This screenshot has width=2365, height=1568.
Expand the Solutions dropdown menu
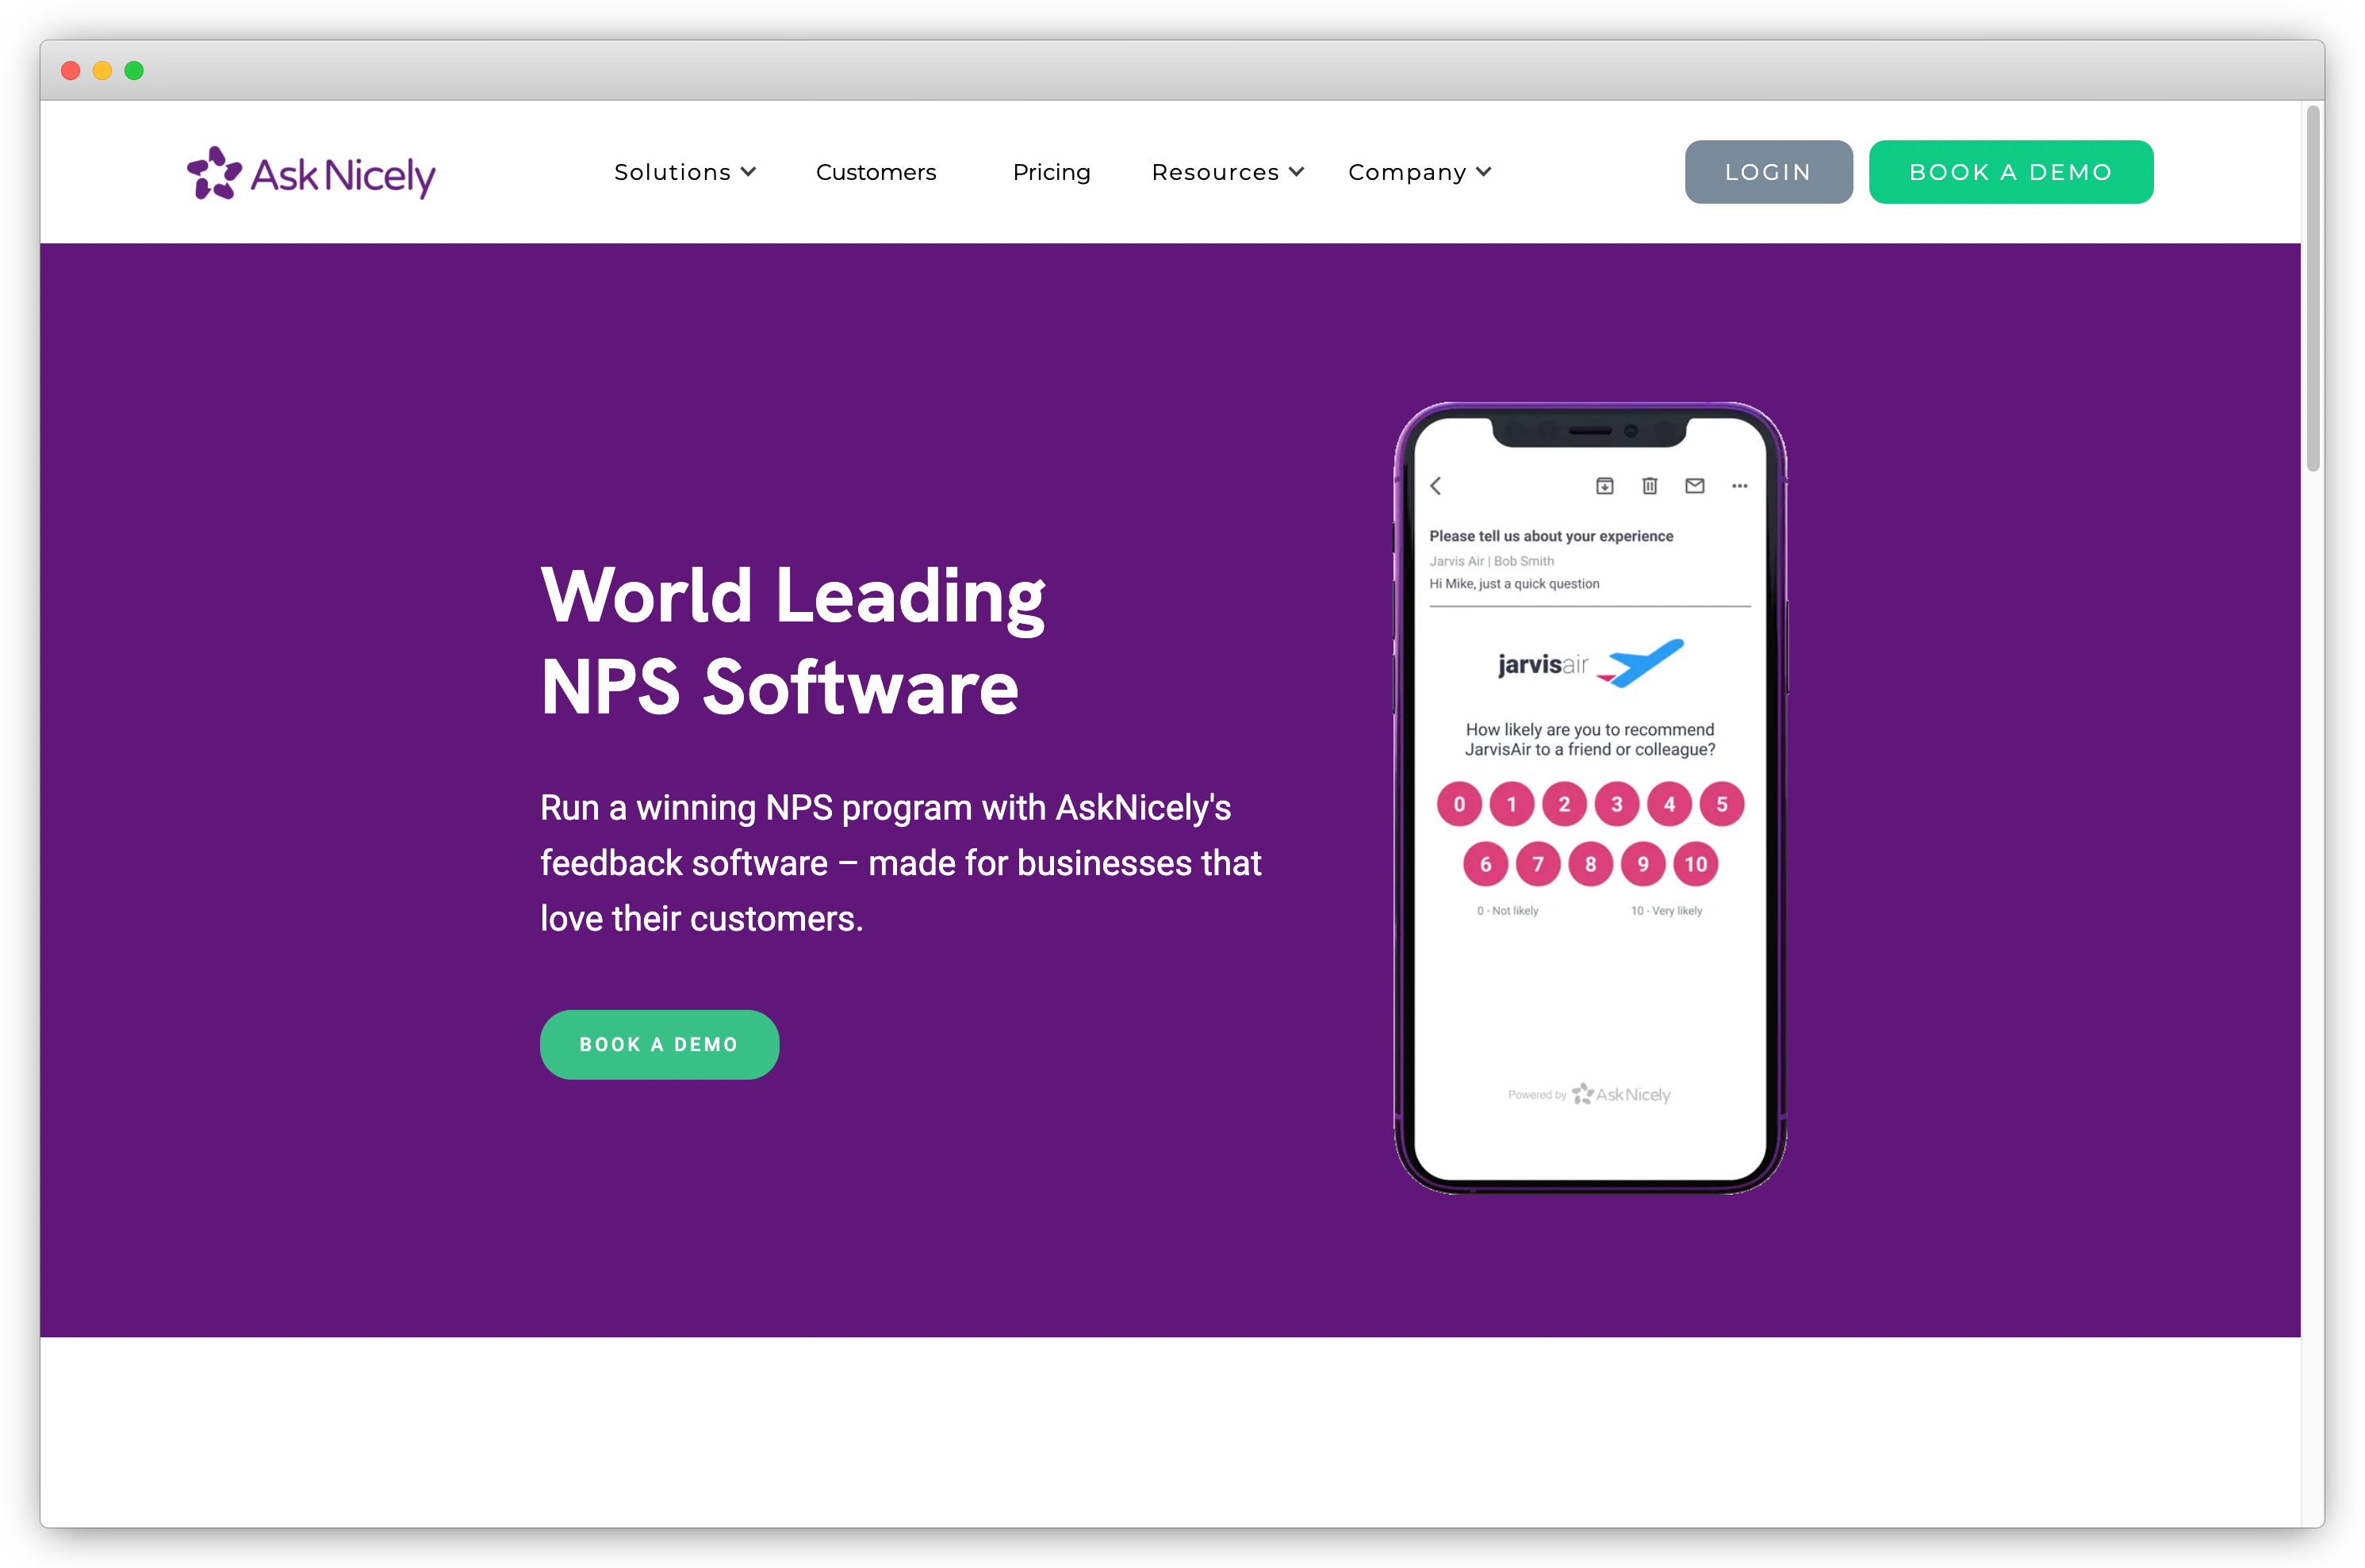683,171
